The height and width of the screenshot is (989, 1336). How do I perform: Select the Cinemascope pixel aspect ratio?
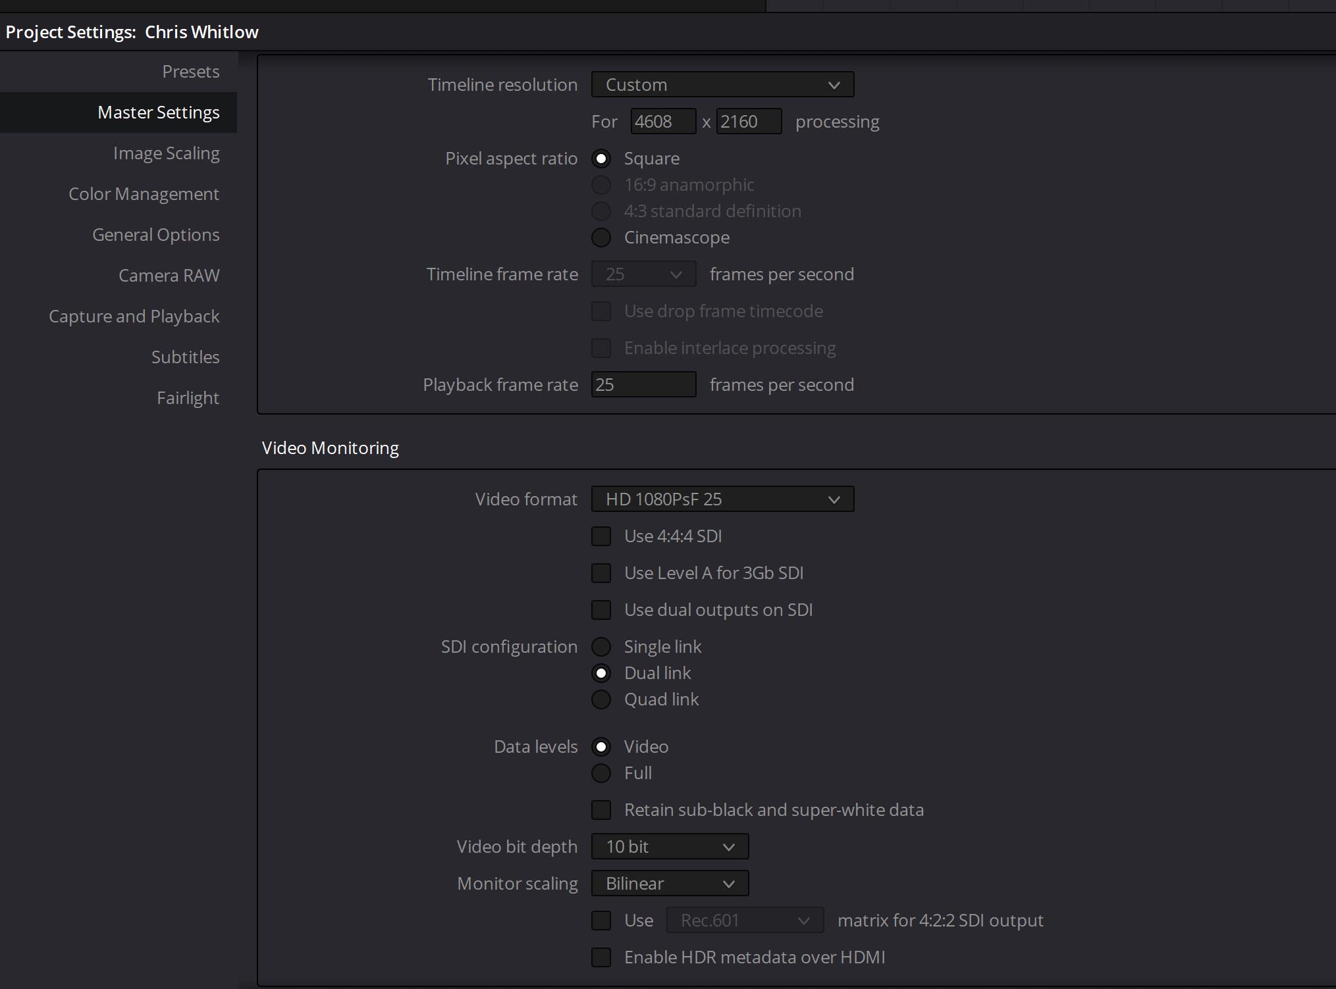coord(601,238)
